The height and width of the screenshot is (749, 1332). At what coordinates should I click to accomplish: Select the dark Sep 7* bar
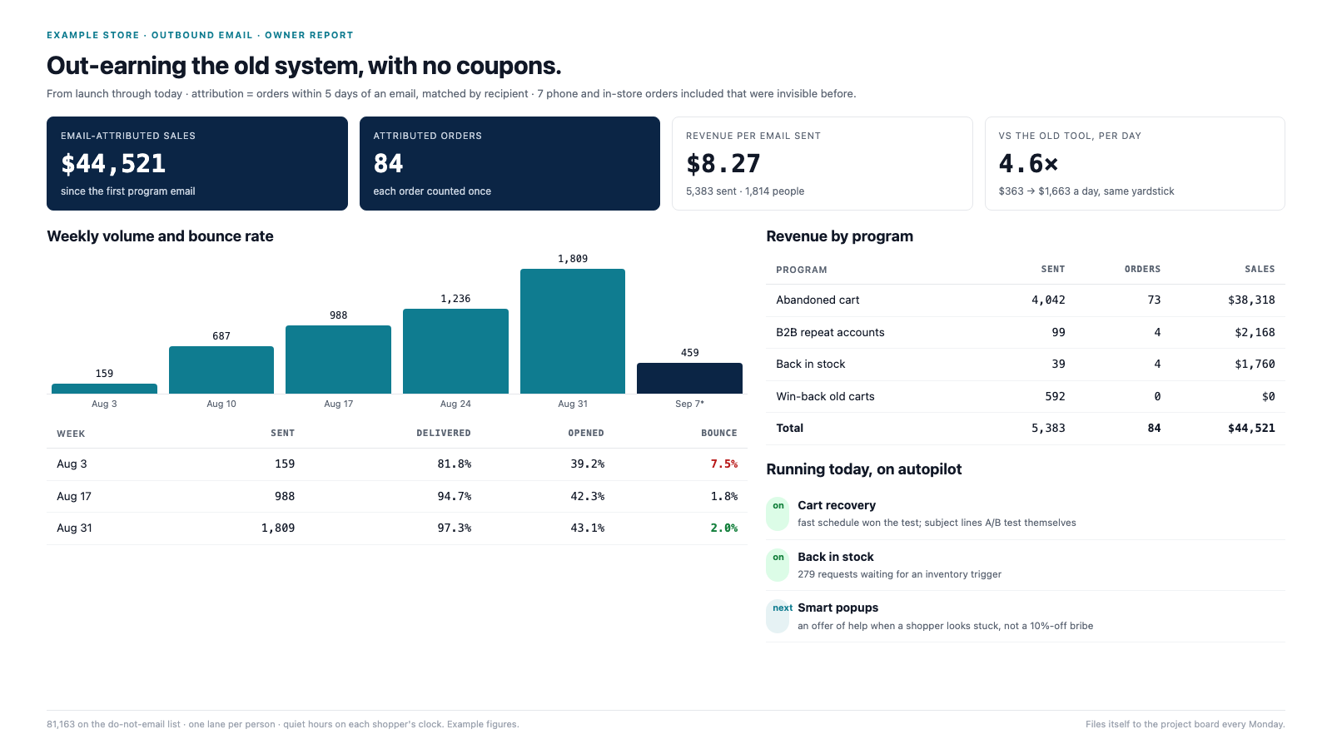click(x=689, y=378)
